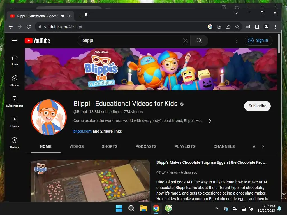The image size is (287, 215).
Task: Click the magnifier search button
Action: click(x=199, y=41)
